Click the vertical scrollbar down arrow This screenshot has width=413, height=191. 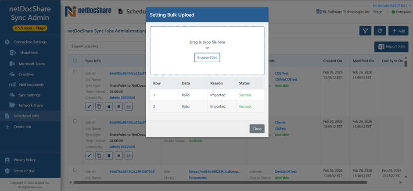[406, 177]
